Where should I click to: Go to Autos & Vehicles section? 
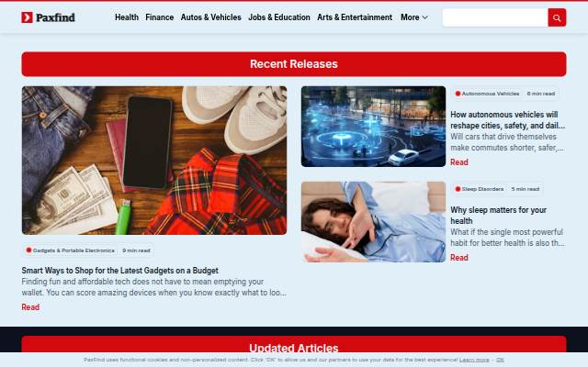210,17
